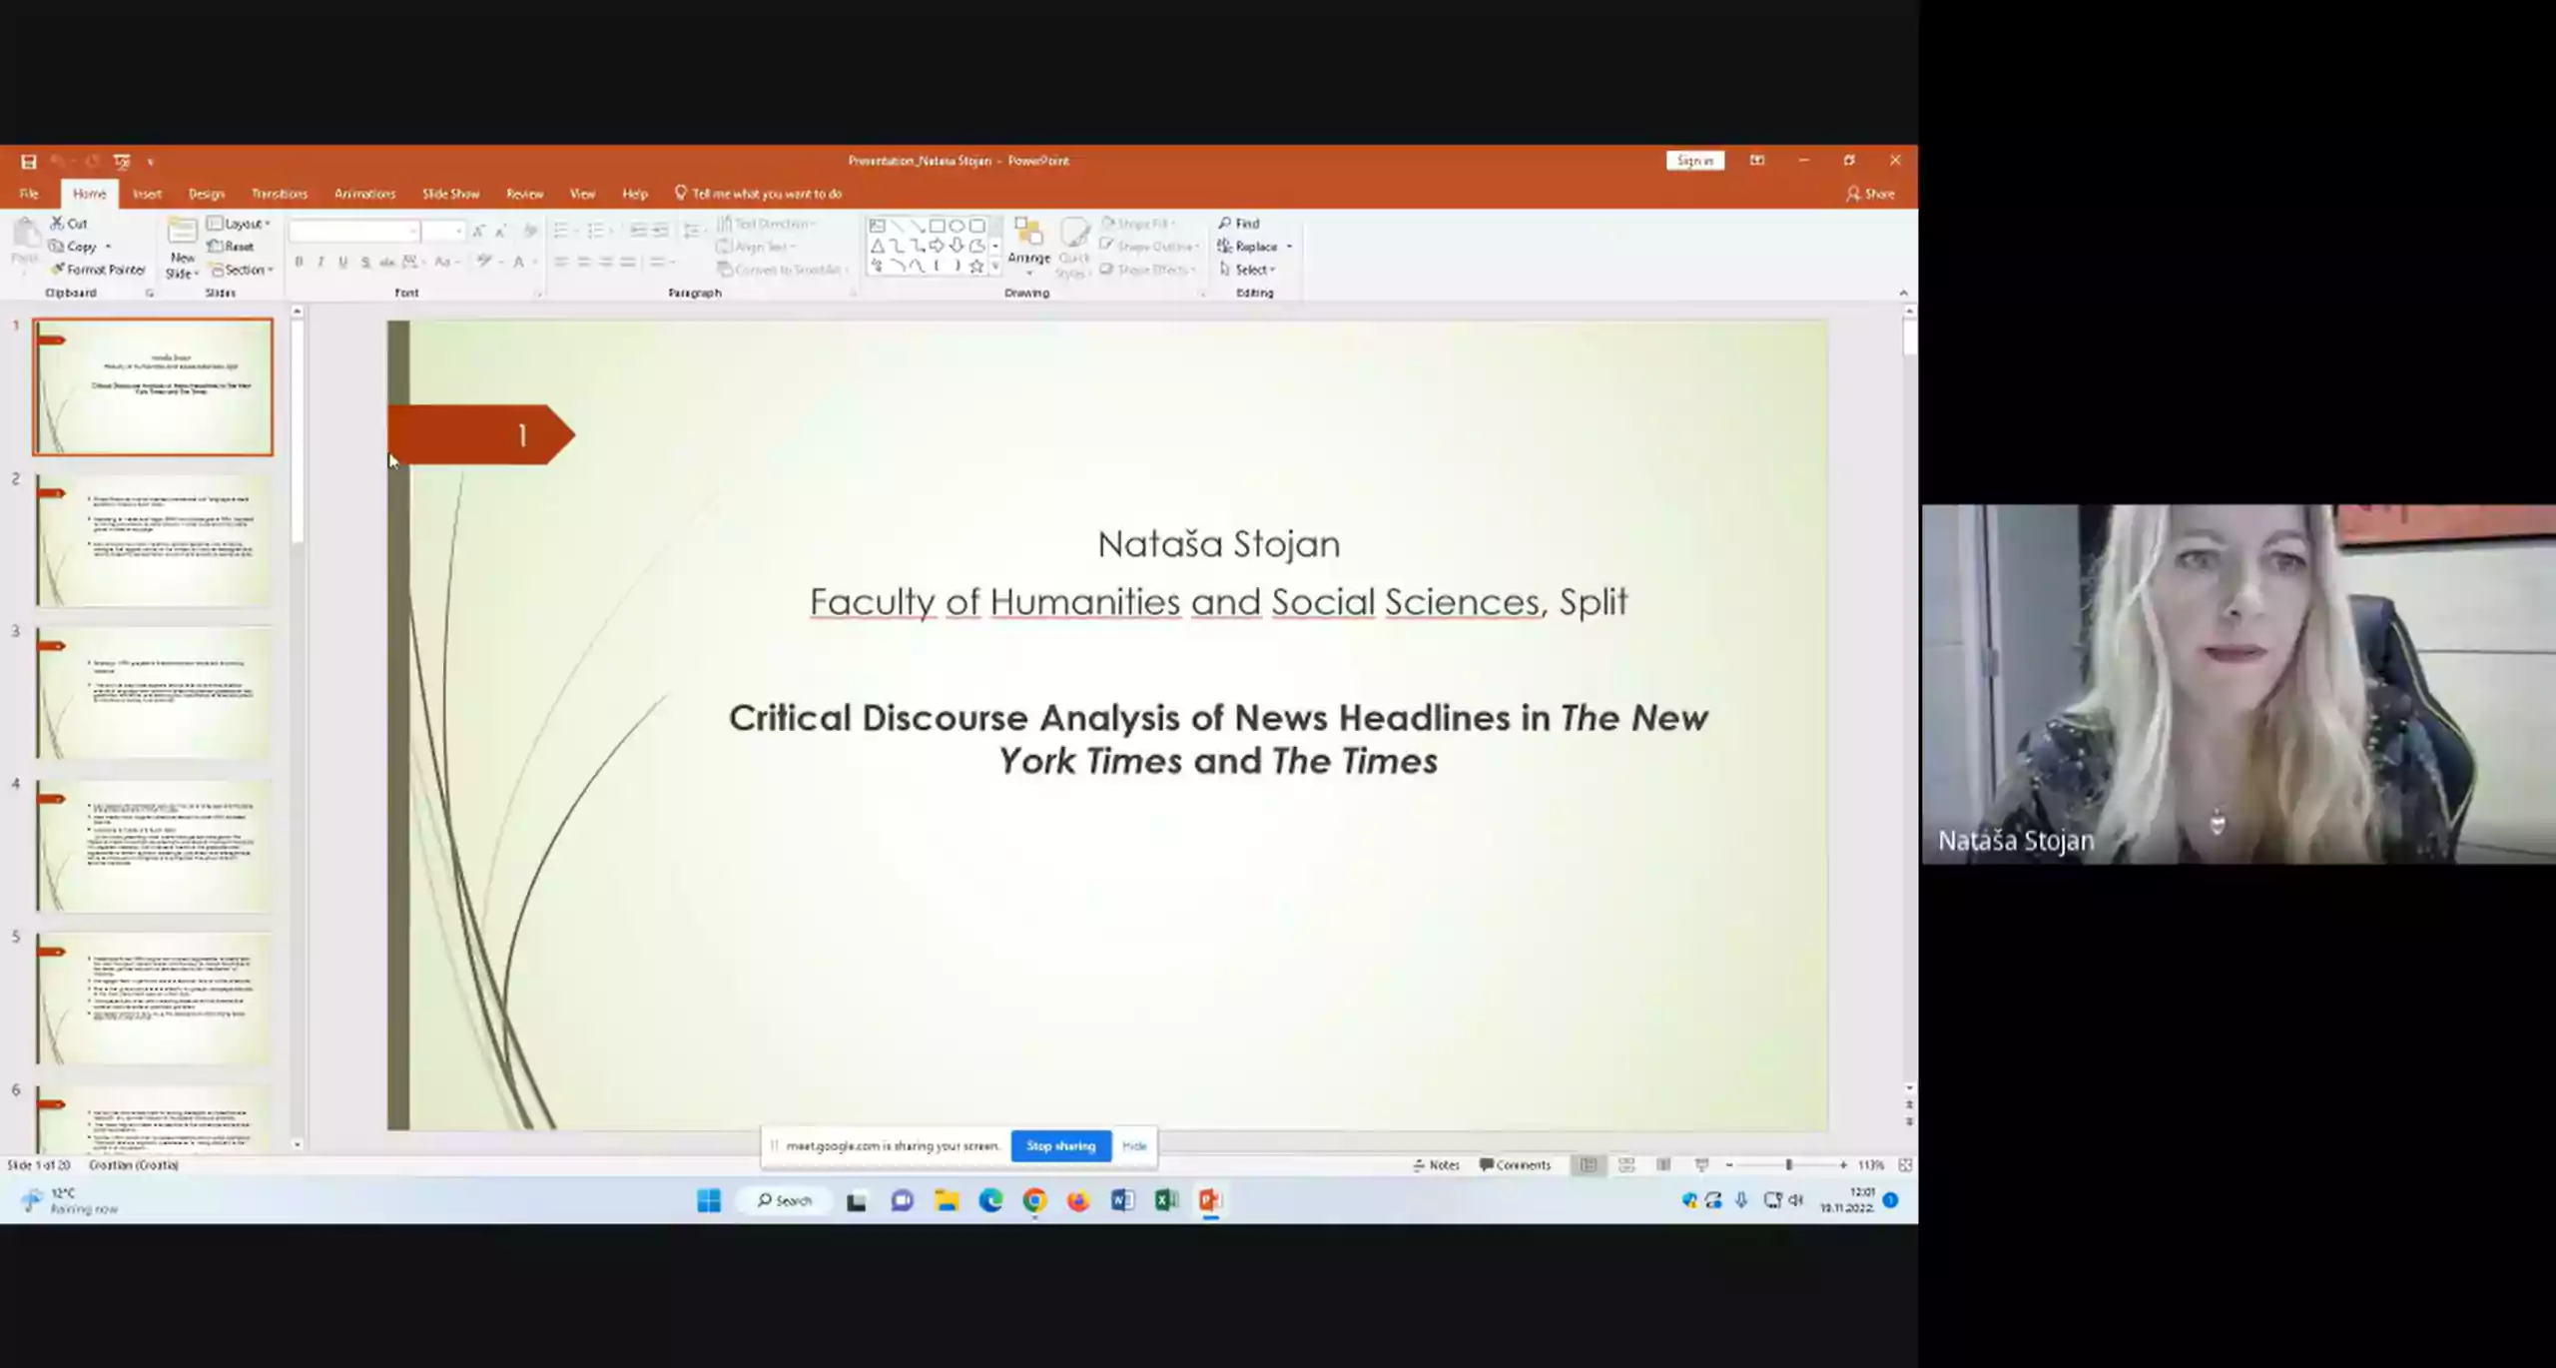This screenshot has height=1368, width=2556.
Task: Click the Save icon in quick access toolbar
Action: point(29,162)
